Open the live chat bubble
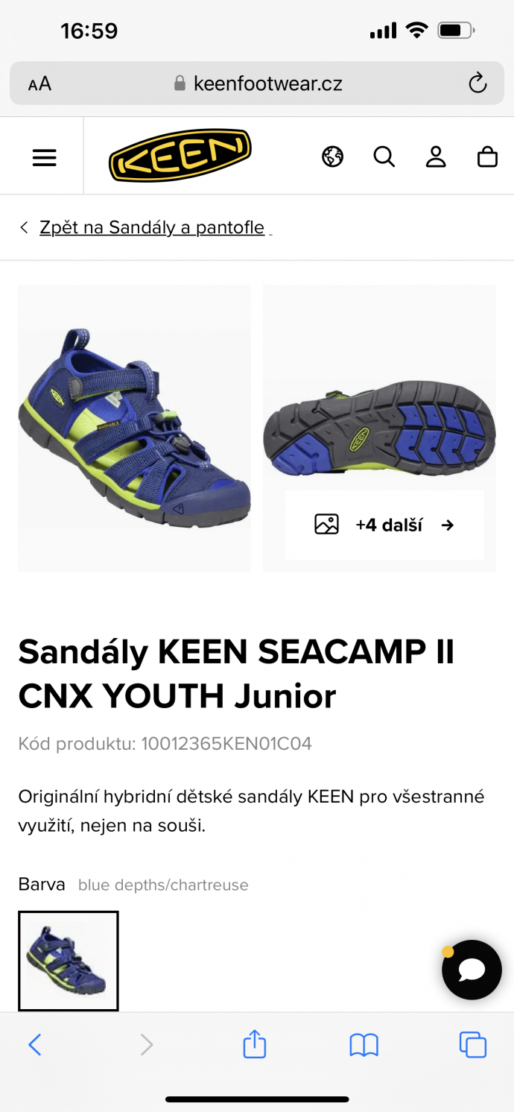 [x=472, y=970]
